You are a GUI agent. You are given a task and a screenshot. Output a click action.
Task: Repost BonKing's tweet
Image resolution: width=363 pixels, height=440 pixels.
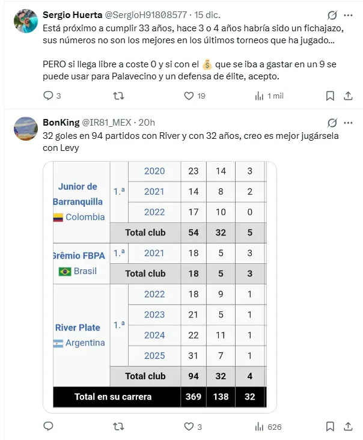[x=119, y=427]
